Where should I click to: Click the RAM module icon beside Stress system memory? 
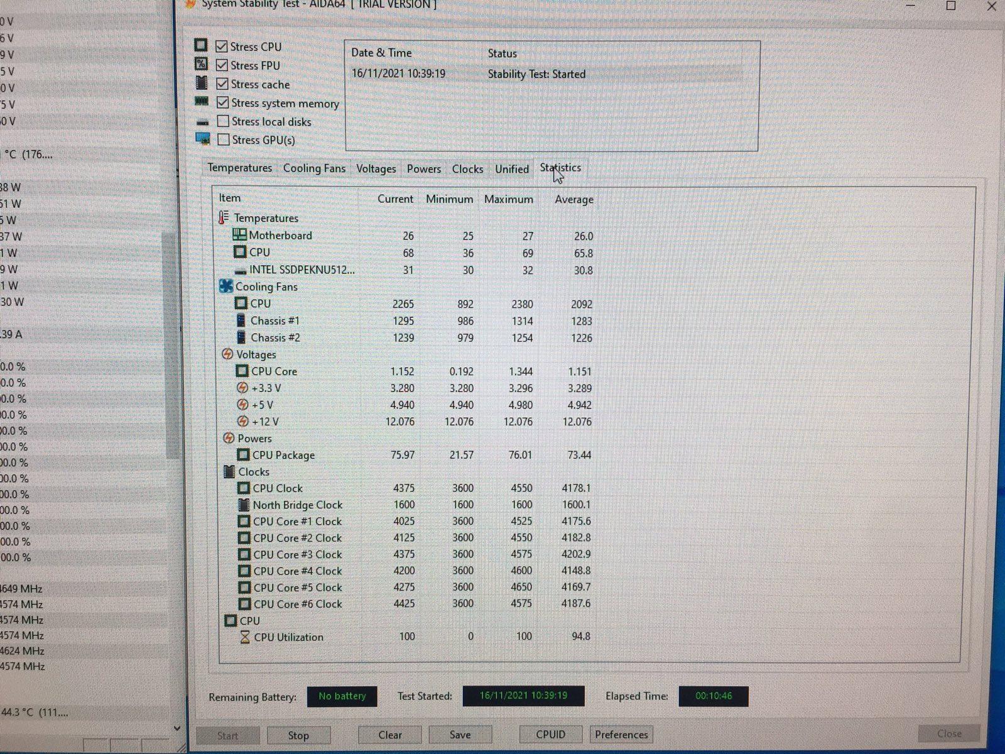pos(202,101)
